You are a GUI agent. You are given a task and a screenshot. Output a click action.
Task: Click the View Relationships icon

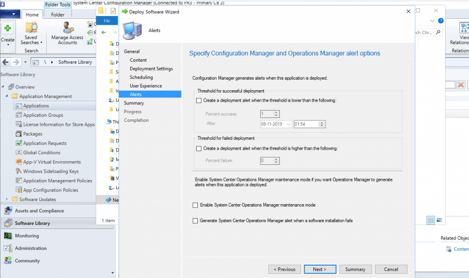(464, 28)
